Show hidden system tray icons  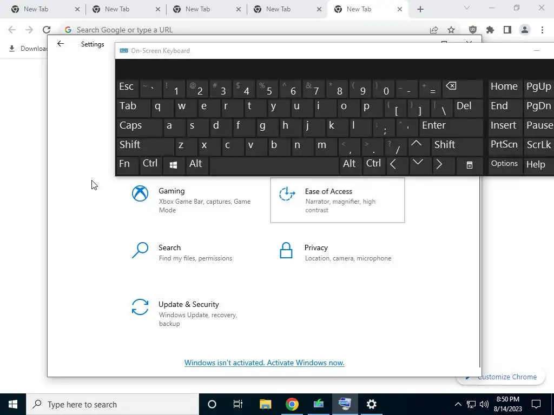pyautogui.click(x=458, y=404)
